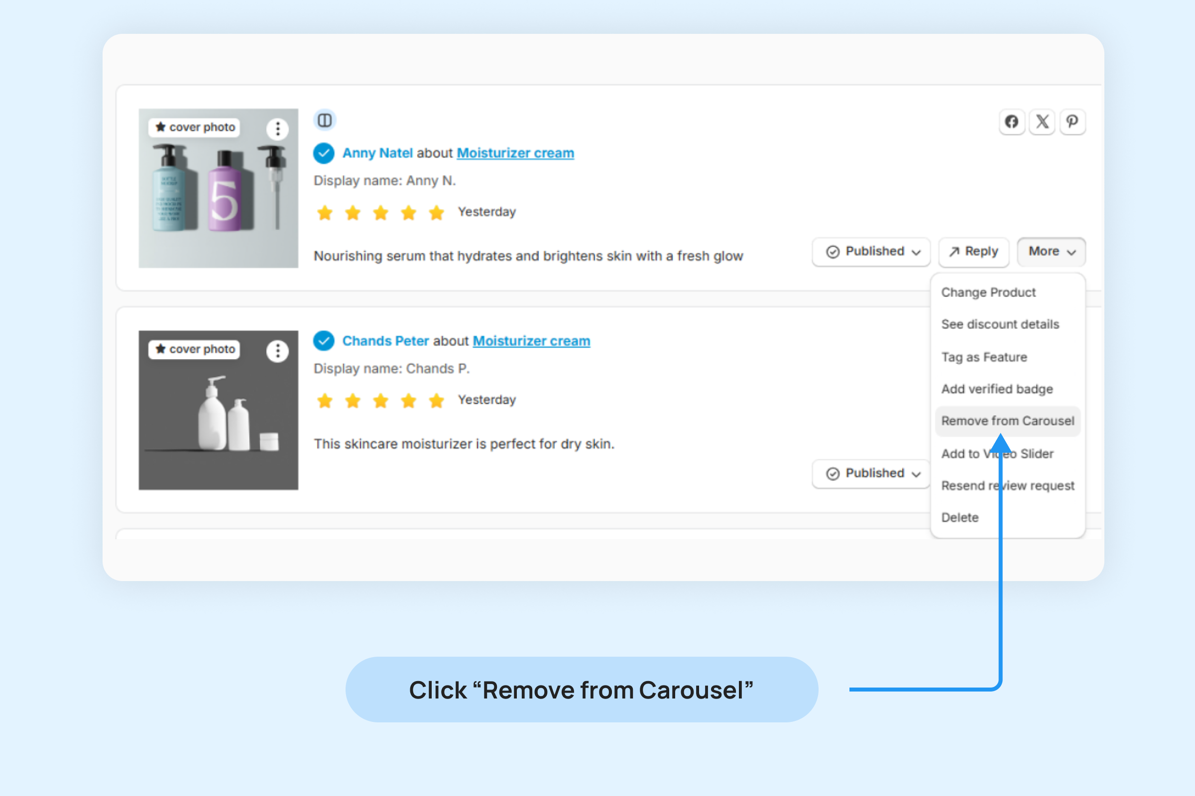
Task: Open three-dot menu on first cover photo
Action: [x=277, y=129]
